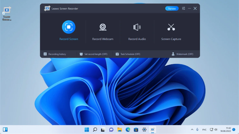Switch the РУС input language
The image size is (239, 134).
(x=204, y=130)
